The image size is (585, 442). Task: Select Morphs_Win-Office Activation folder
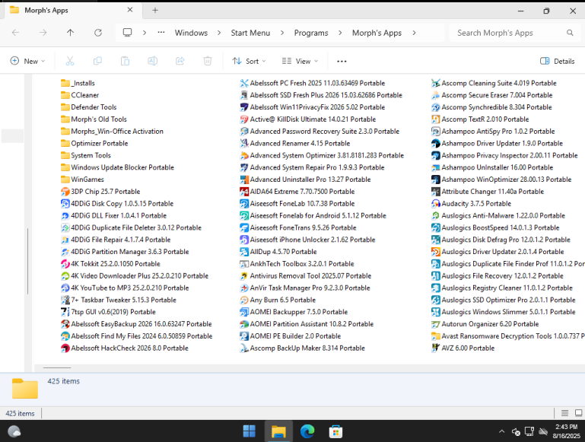[x=113, y=132]
